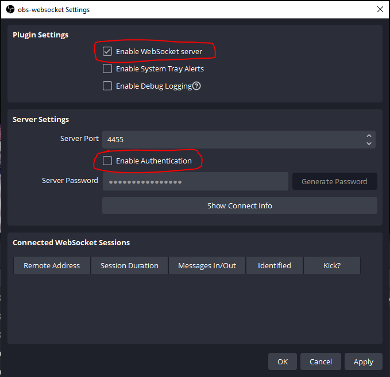Close the obs-websocket Settings window

(x=380, y=10)
